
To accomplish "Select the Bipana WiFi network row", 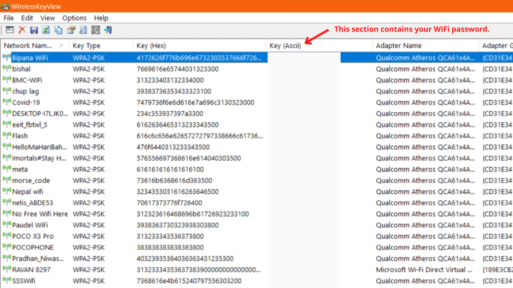I will [256, 58].
